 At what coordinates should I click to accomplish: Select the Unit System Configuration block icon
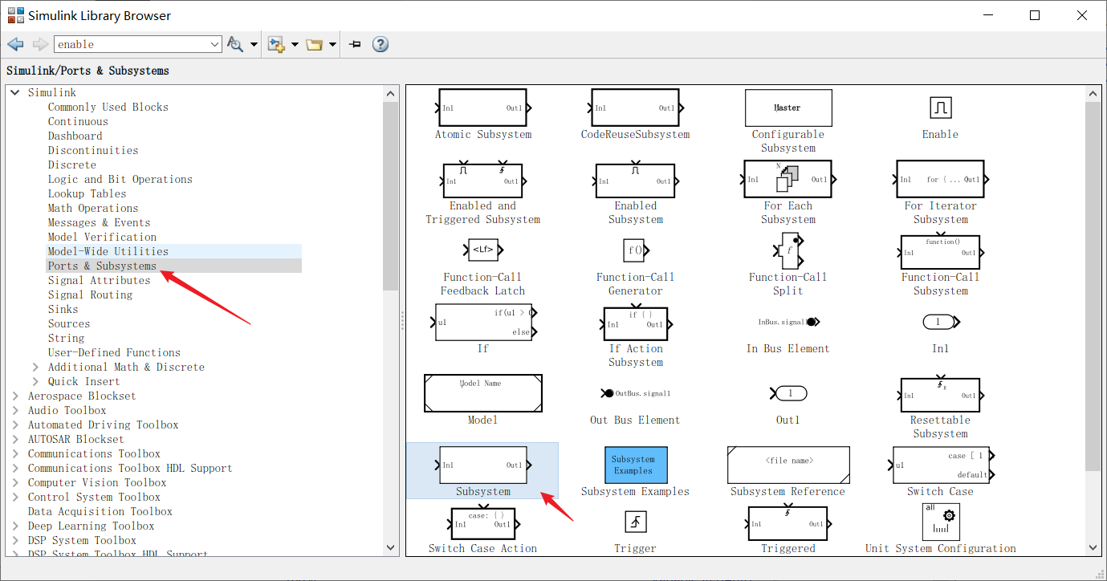940,522
